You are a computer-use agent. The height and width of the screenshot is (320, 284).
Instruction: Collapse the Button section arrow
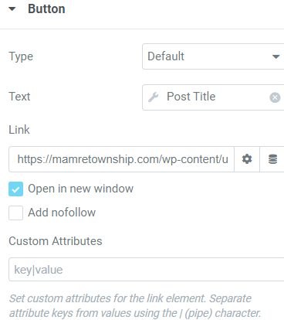pos(12,9)
